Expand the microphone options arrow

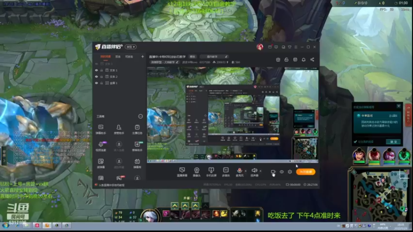[x=246, y=171]
